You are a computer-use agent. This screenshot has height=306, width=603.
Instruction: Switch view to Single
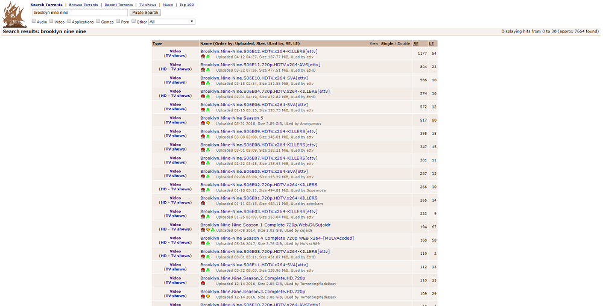(387, 44)
